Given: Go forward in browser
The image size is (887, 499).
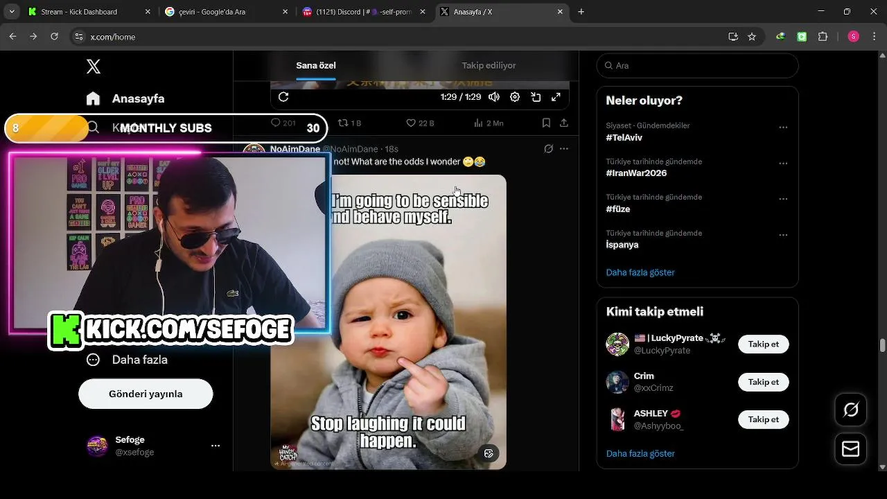Looking at the screenshot, I should click(33, 37).
